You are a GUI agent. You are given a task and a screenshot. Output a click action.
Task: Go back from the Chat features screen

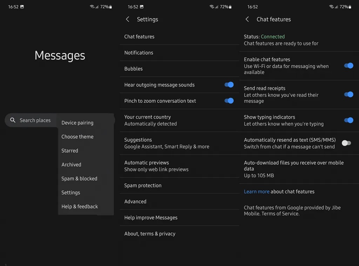pyautogui.click(x=247, y=19)
